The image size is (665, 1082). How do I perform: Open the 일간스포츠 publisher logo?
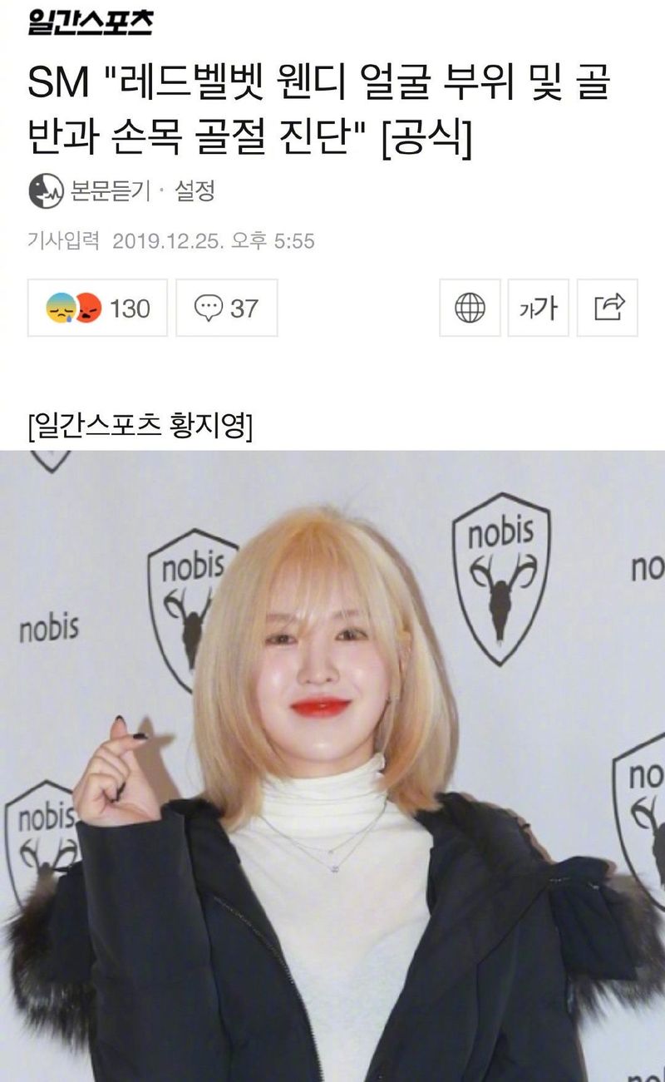90,22
